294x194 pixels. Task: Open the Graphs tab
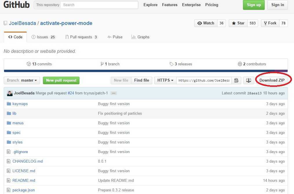(140, 37)
